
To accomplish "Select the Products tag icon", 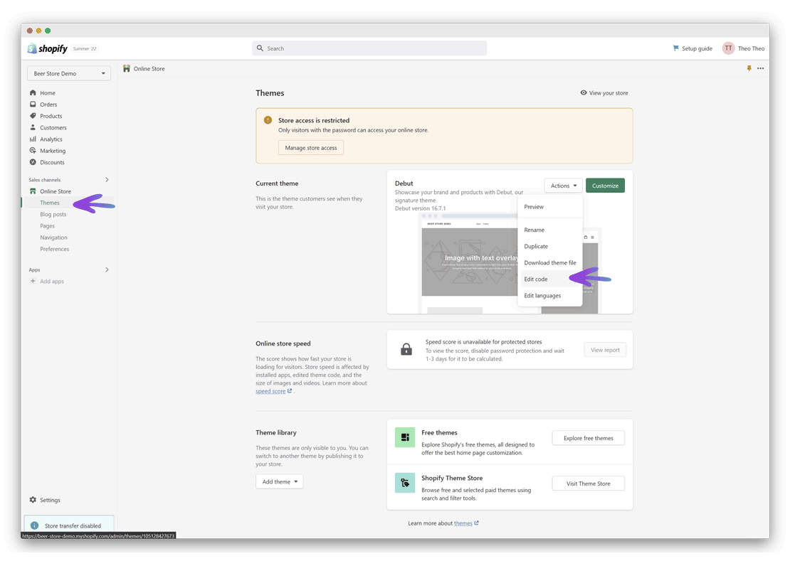I will tap(33, 115).
